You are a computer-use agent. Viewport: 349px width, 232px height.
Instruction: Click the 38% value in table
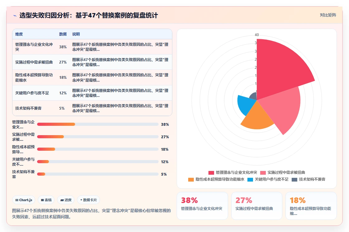63,47
